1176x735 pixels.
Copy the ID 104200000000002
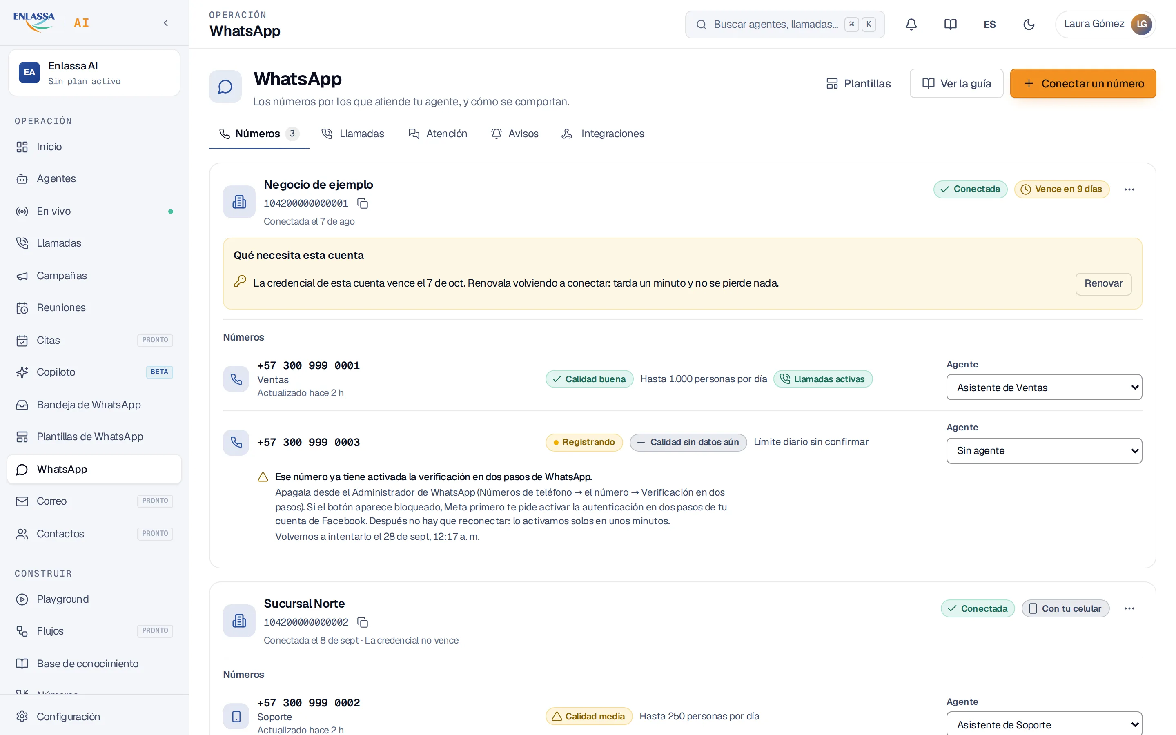(363, 622)
